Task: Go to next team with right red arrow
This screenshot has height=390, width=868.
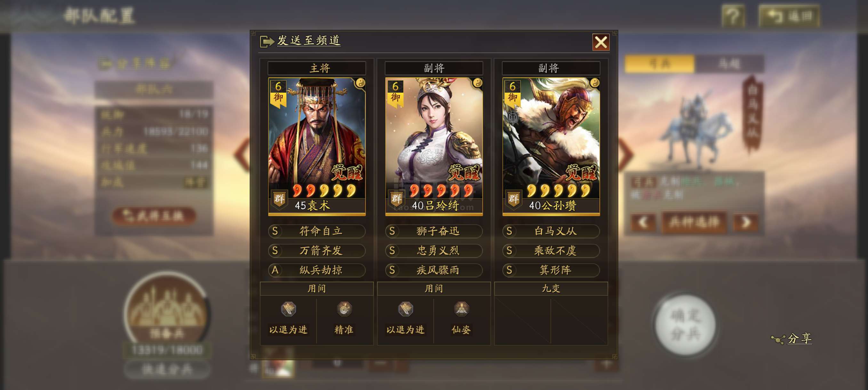Action: pos(626,154)
